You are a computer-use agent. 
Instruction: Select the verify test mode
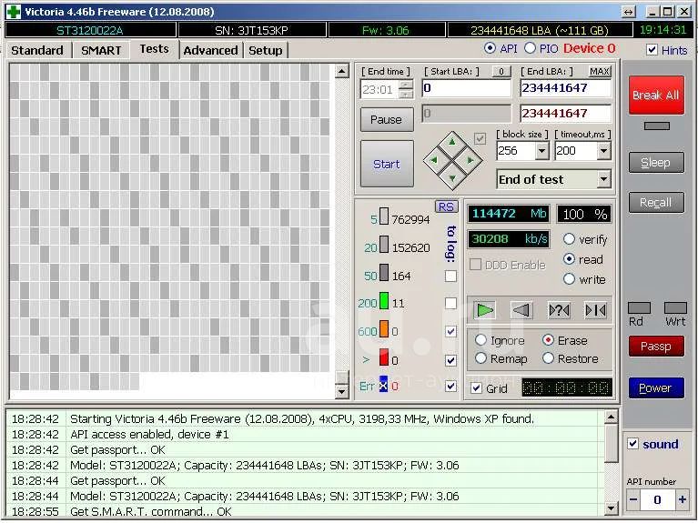click(569, 239)
